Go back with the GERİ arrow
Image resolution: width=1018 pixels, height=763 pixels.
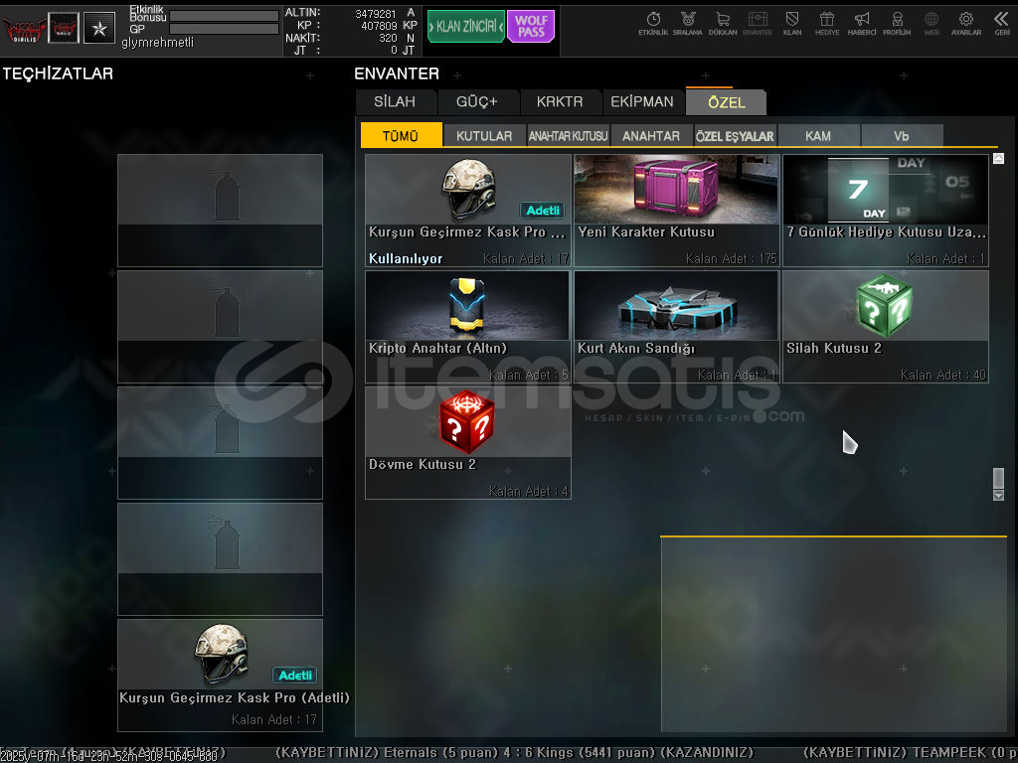coord(1002,24)
